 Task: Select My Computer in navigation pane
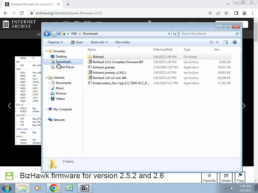pyautogui.click(x=63, y=109)
